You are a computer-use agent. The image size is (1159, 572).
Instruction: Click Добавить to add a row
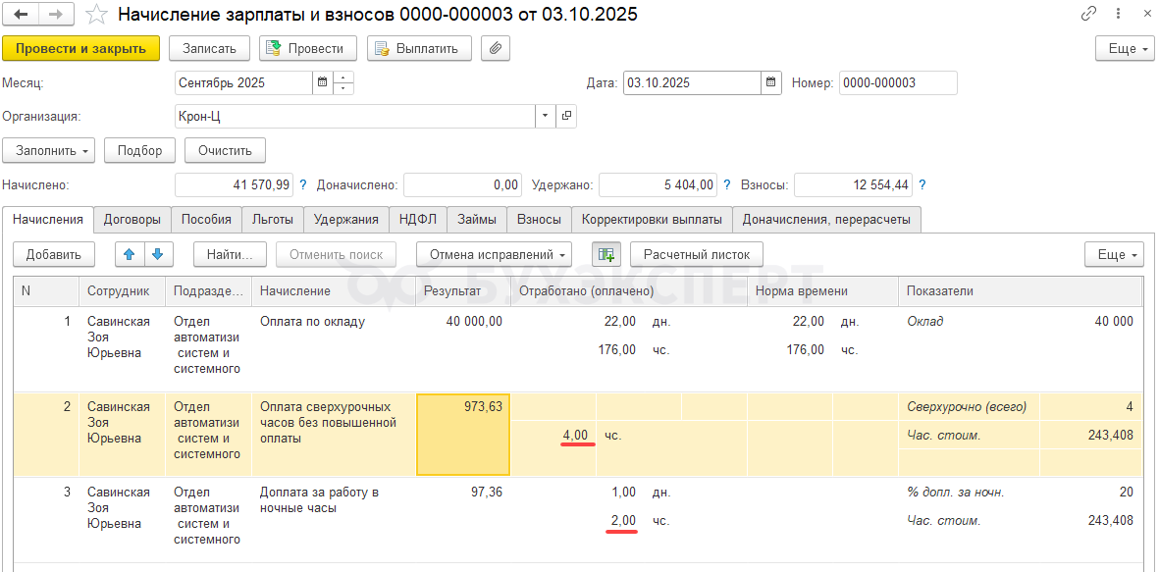pos(53,254)
